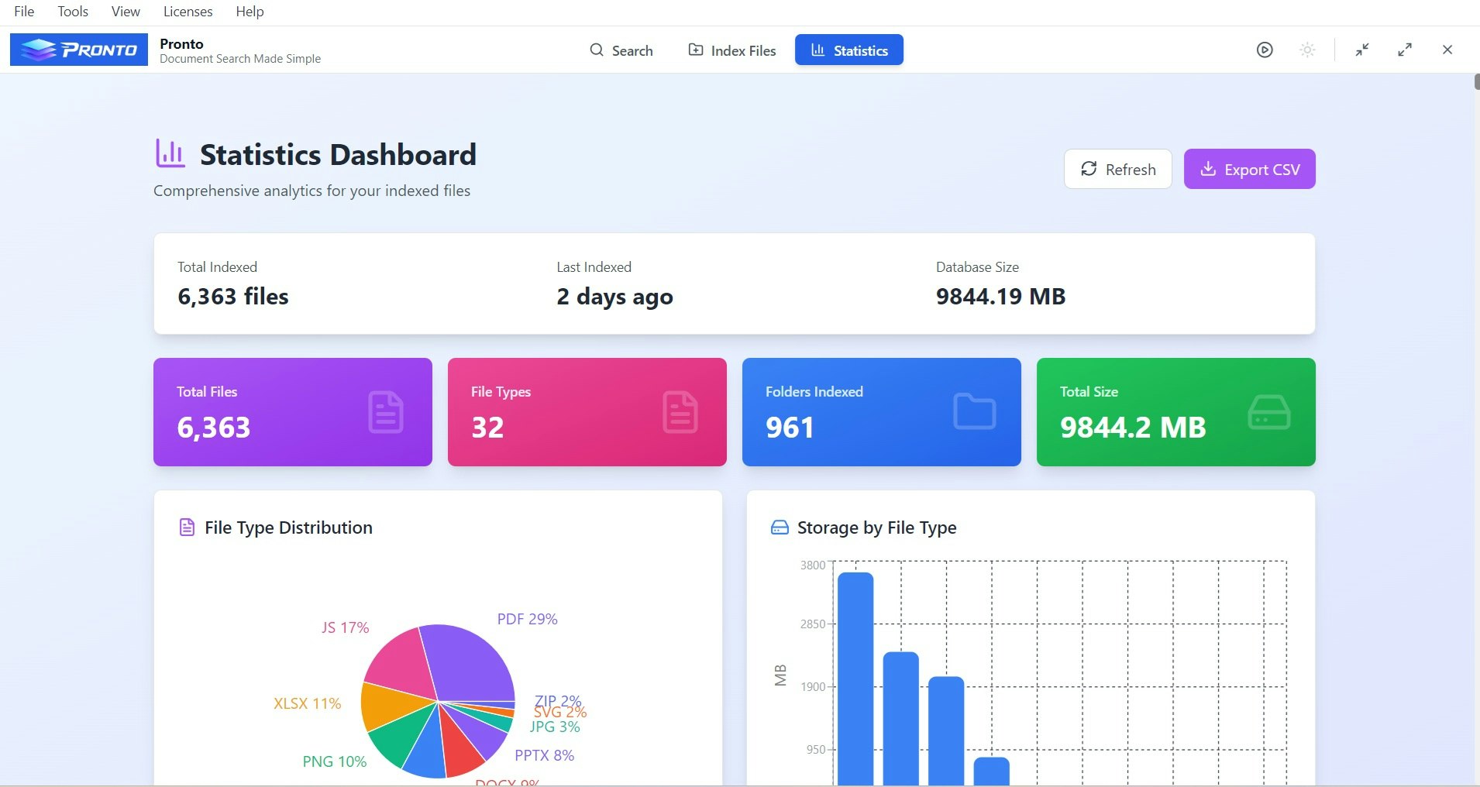This screenshot has width=1480, height=787.
Task: Click the bar-chart icon in Statistics button
Action: coord(818,50)
